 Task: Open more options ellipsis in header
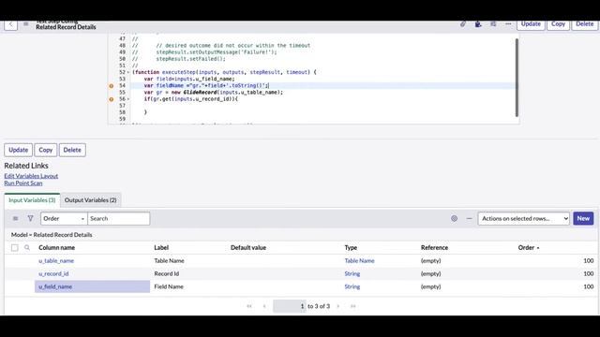coord(508,24)
